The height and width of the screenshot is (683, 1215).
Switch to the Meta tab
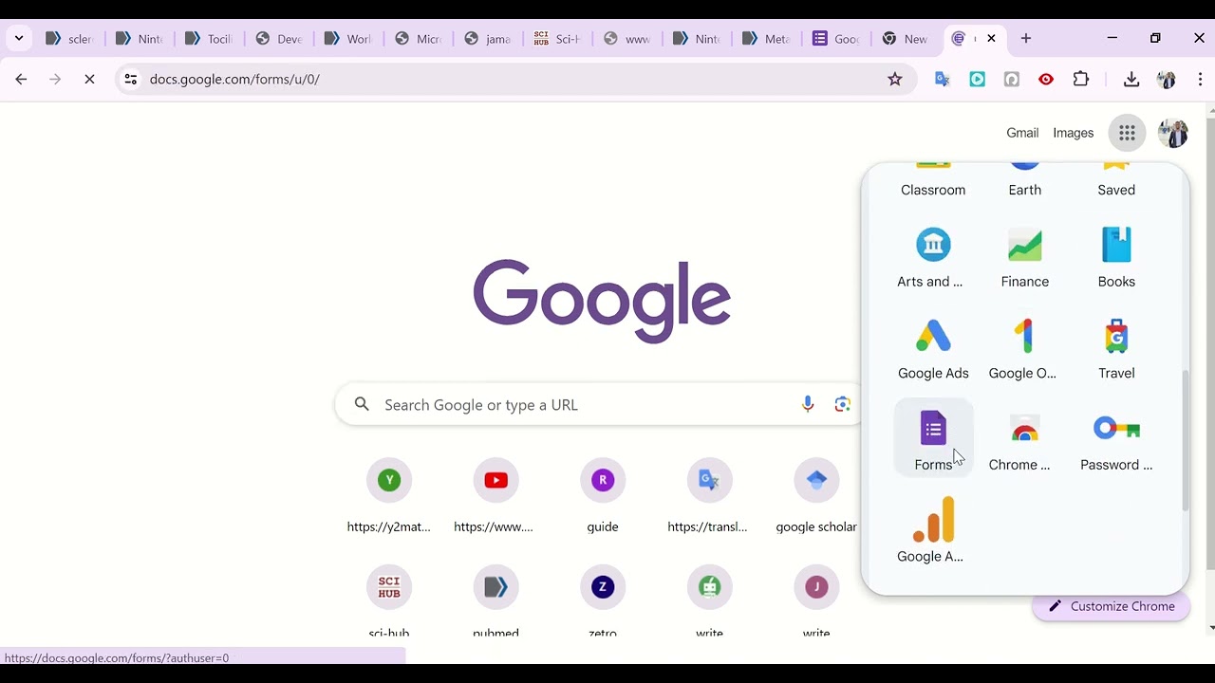[767, 39]
